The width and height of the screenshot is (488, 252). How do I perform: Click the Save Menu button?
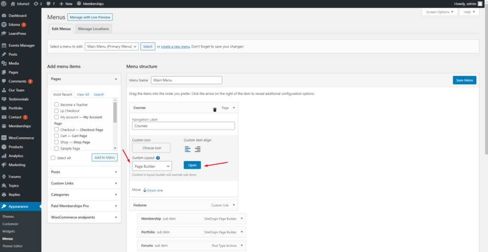tap(464, 80)
